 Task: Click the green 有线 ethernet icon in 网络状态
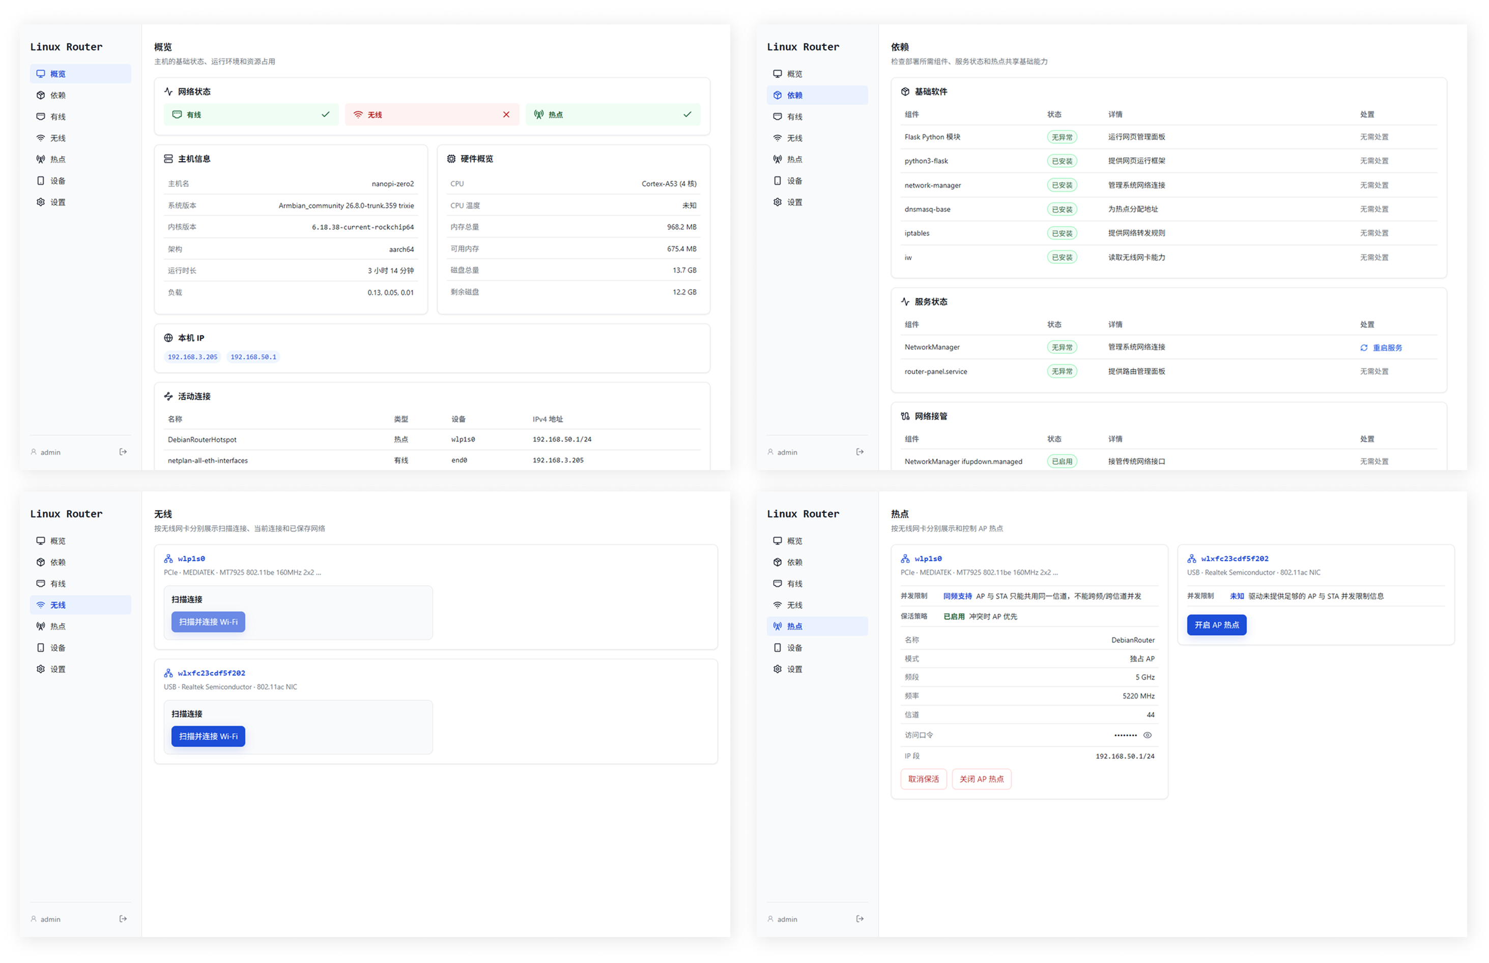(177, 114)
